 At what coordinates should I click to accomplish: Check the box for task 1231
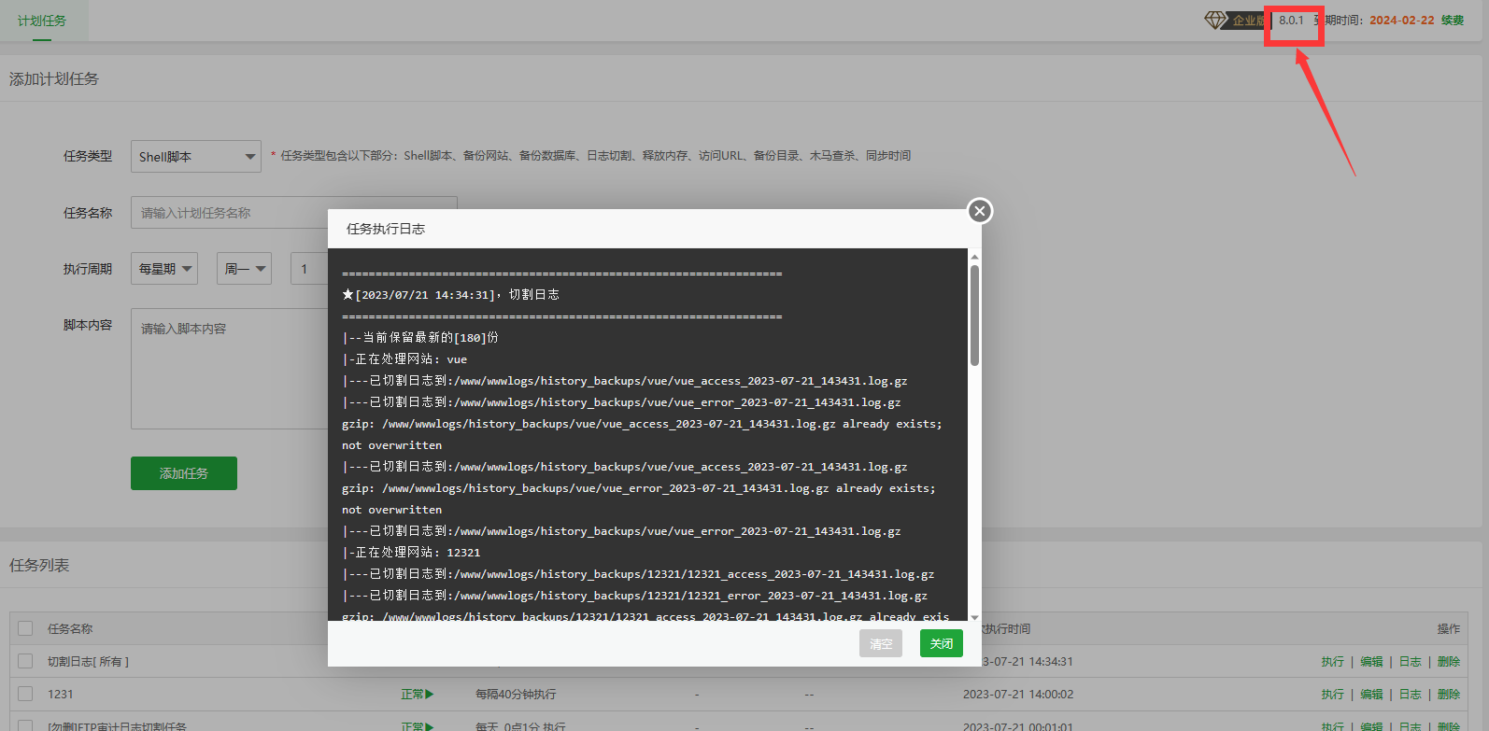[25, 694]
